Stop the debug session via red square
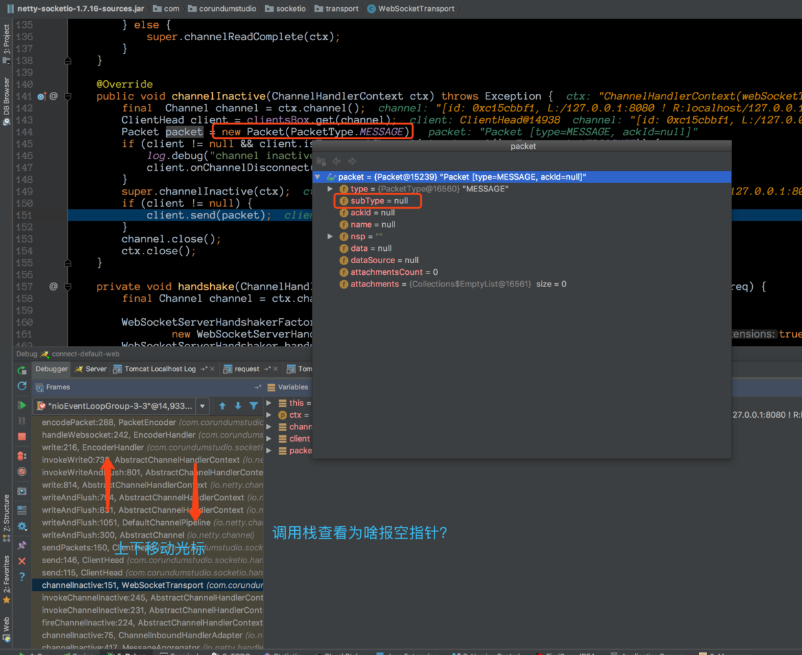This screenshot has width=802, height=655. (22, 437)
